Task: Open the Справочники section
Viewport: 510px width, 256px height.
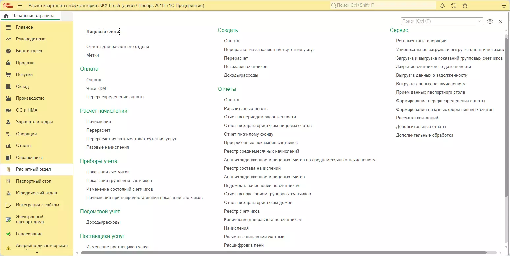Action: 37,158
